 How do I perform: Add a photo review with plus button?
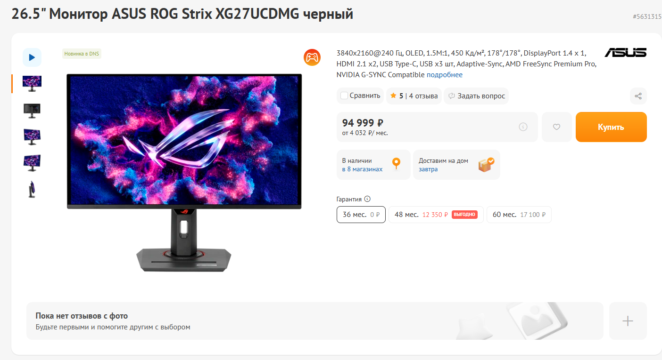628,321
